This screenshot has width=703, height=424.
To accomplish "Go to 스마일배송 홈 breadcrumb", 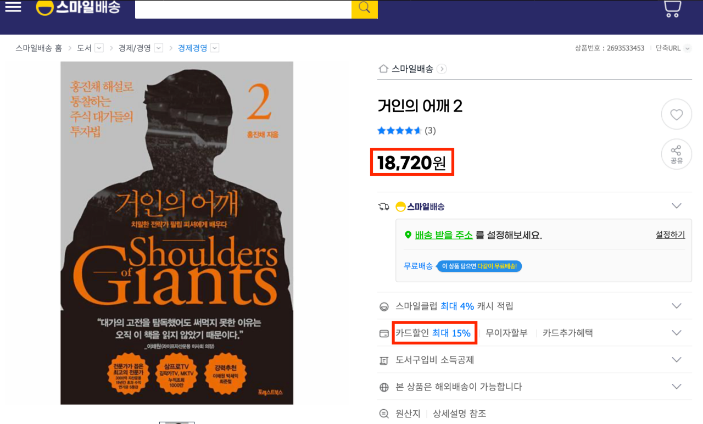I will (39, 48).
